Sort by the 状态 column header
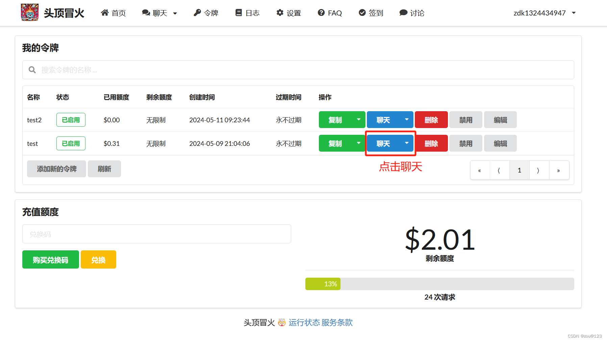 pyautogui.click(x=62, y=97)
